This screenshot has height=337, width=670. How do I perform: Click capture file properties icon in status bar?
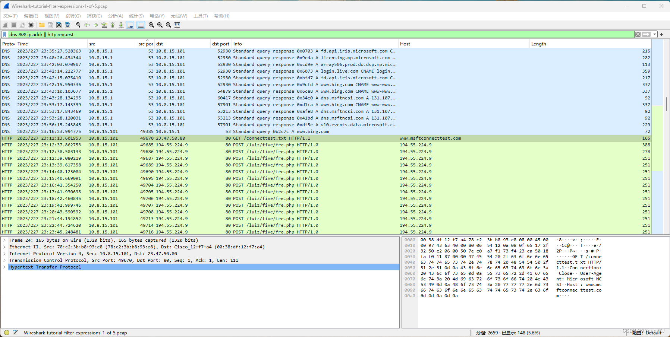[x=15, y=333]
